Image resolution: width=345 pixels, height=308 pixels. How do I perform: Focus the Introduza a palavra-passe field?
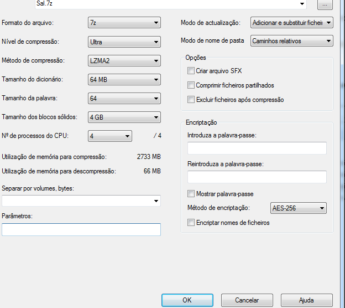[257, 148]
